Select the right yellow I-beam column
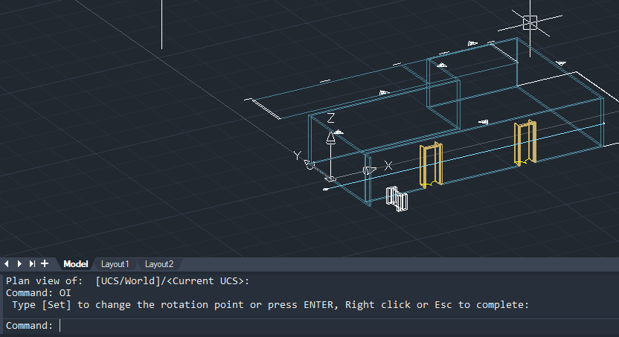This screenshot has height=337, width=619. pyautogui.click(x=525, y=142)
